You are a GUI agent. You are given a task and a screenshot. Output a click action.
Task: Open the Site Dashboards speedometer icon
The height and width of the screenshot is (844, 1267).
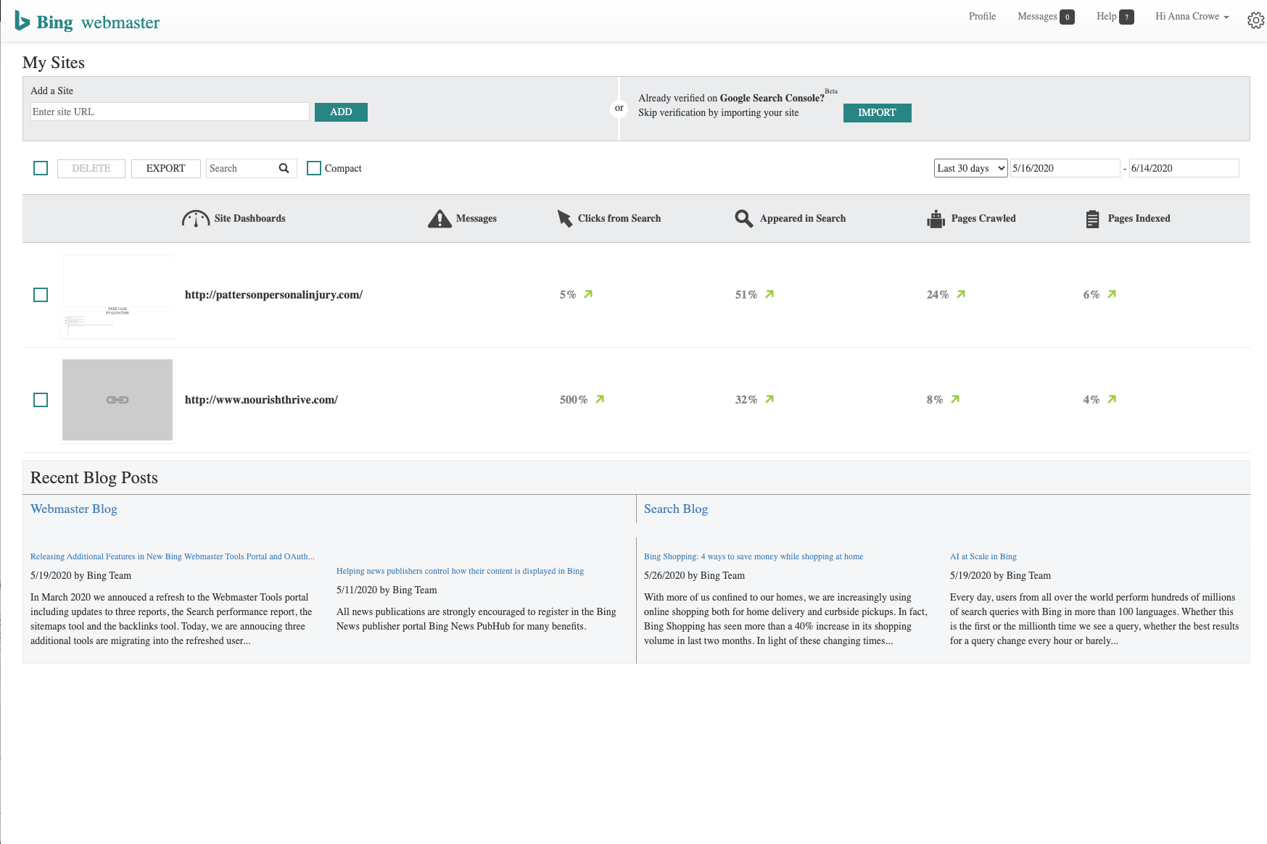[x=196, y=218]
